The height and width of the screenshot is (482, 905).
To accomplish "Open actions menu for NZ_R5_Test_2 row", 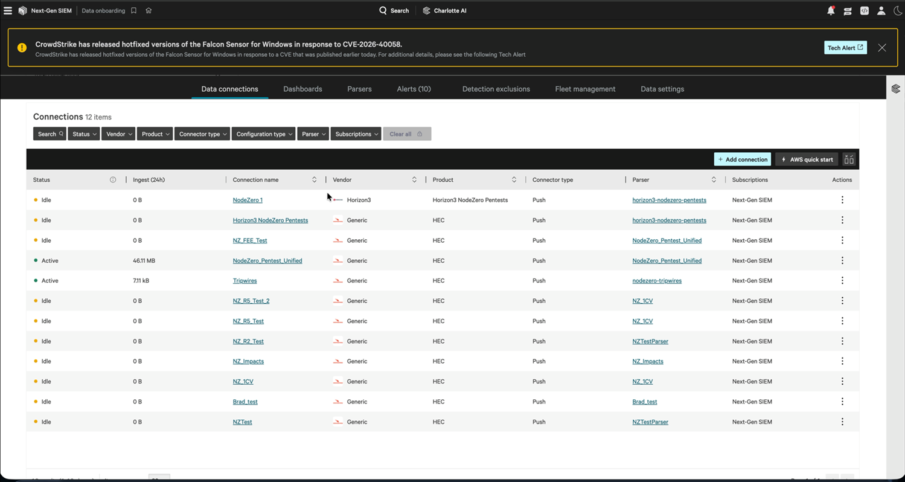I will (842, 301).
